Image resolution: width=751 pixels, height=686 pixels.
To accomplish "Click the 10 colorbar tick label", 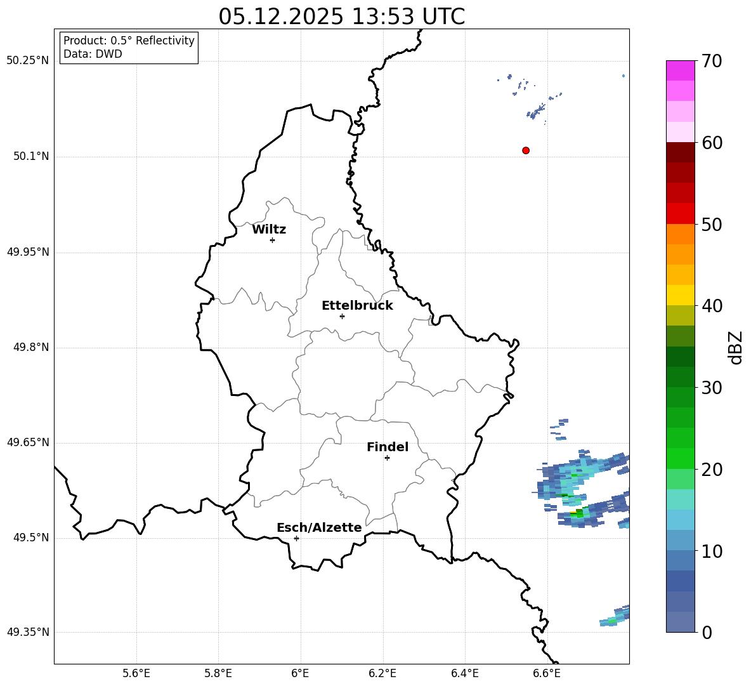I will click(x=712, y=551).
